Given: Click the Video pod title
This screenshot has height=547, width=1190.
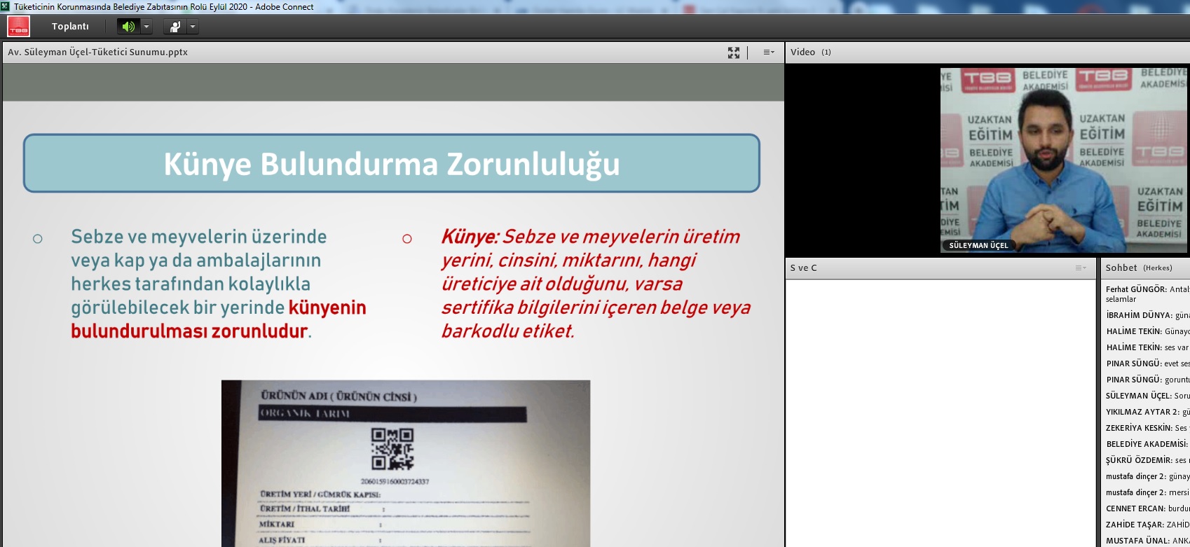Looking at the screenshot, I should coord(802,53).
